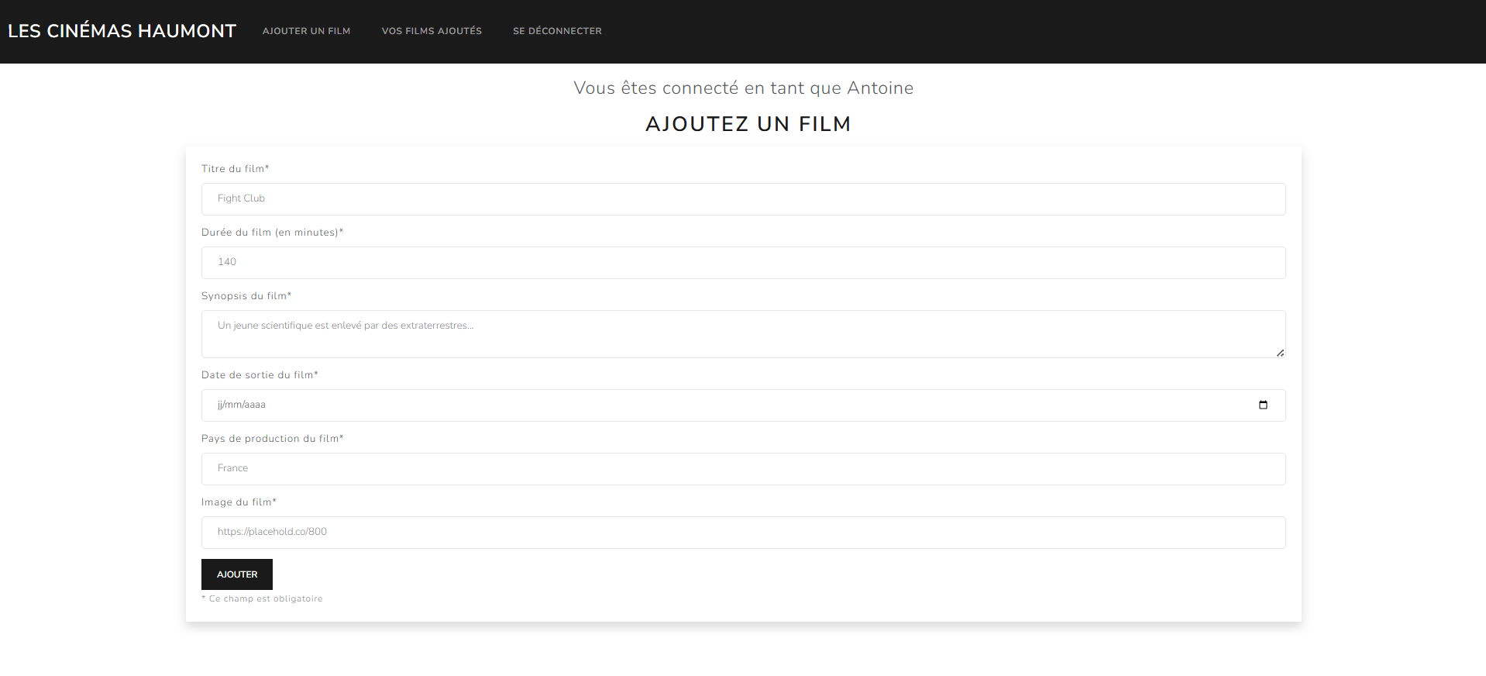Select the Synopsis du film text area
Image resolution: width=1486 pixels, height=676 pixels.
[742, 334]
